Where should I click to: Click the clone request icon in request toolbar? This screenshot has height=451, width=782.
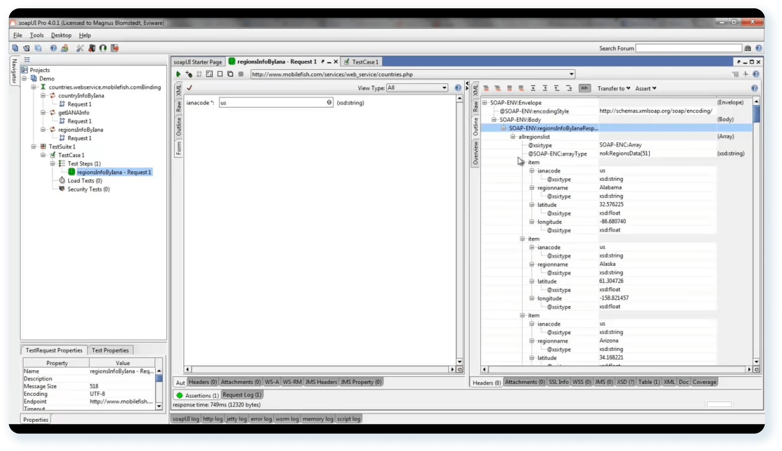(x=230, y=74)
